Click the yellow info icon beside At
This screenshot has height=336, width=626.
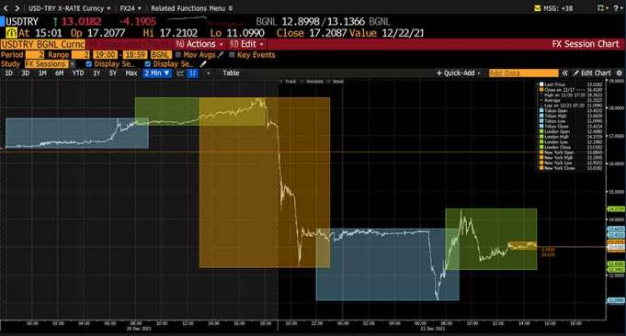11,33
